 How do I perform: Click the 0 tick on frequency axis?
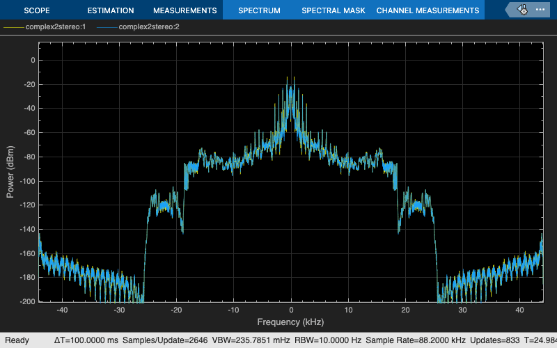point(291,310)
